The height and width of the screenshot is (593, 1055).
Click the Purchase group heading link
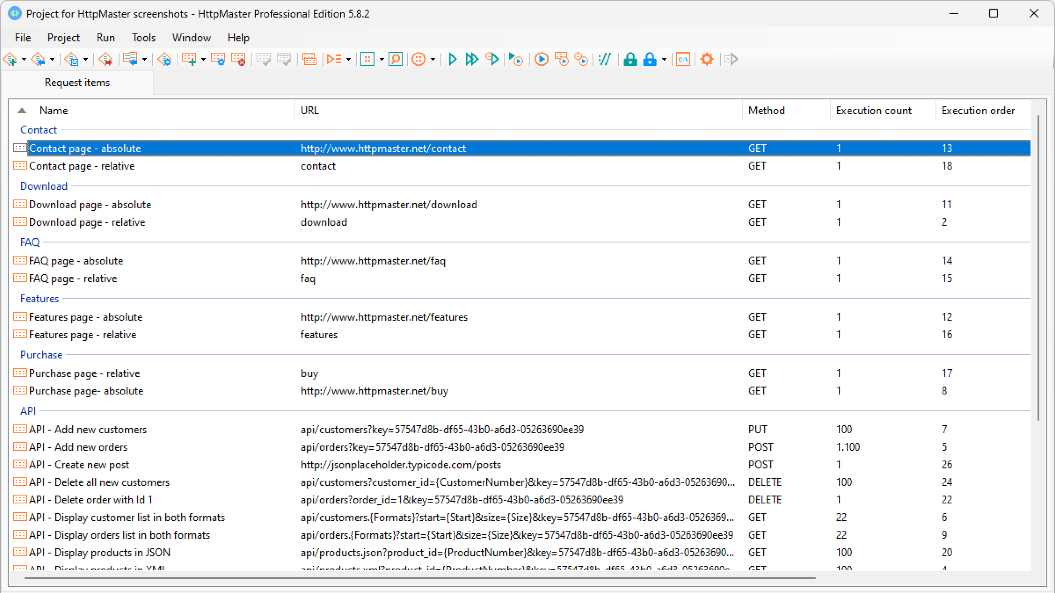point(41,355)
